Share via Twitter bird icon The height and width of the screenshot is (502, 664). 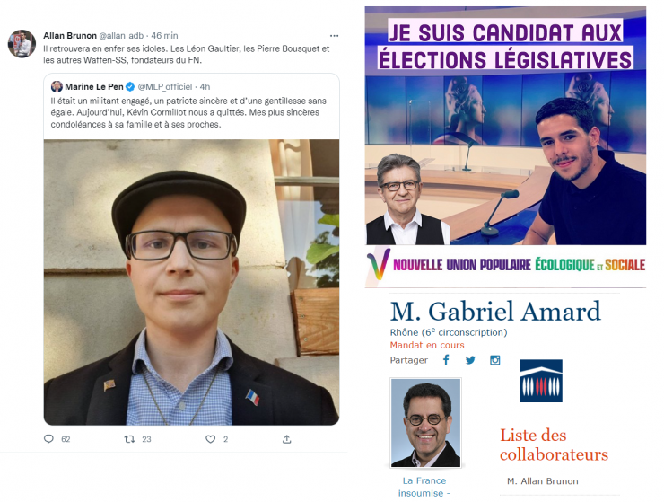[x=470, y=360]
